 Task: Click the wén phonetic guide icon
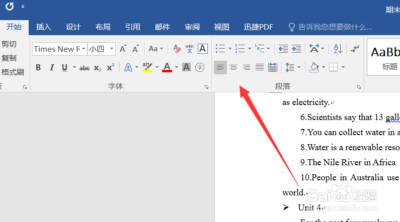pyautogui.click(x=190, y=49)
